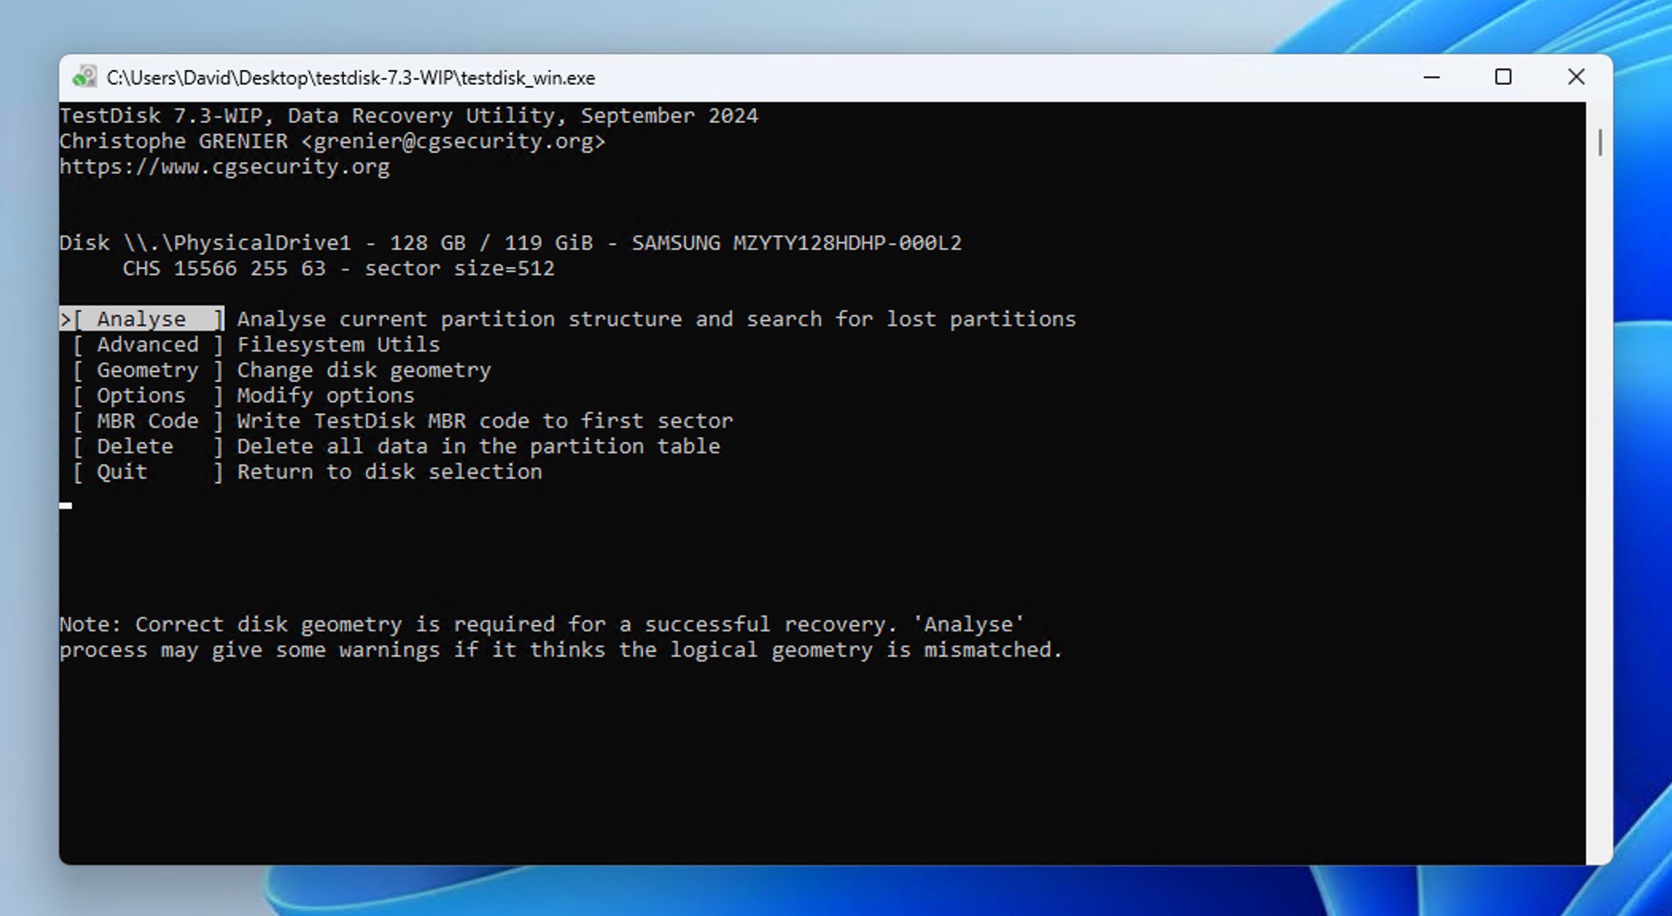Click the TestDisk 7.3-WIP version header
This screenshot has height=916, width=1672.
pyautogui.click(x=408, y=114)
